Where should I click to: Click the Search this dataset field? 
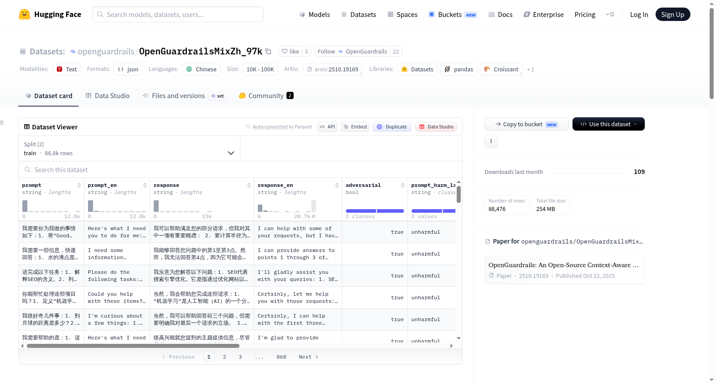click(x=240, y=170)
